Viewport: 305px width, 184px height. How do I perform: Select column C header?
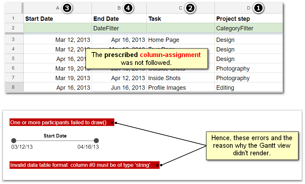point(180,8)
